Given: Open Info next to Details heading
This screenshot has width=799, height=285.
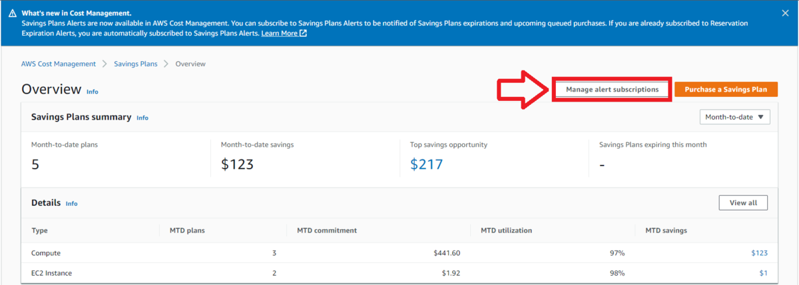Looking at the screenshot, I should tap(71, 203).
